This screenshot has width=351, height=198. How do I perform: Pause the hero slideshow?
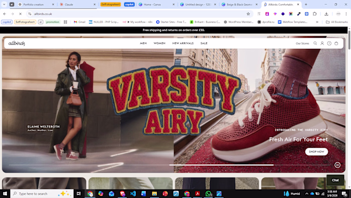click(337, 165)
